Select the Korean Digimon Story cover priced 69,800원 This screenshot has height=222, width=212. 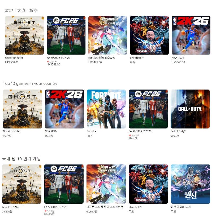106,184
